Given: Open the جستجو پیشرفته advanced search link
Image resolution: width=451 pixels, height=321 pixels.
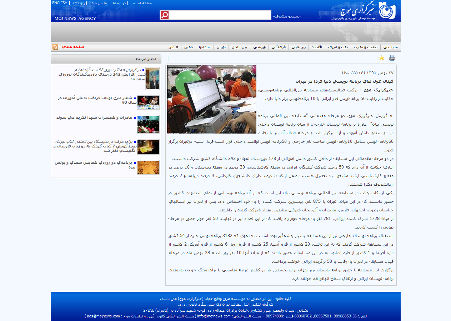Looking at the screenshot, I should tap(287, 16).
